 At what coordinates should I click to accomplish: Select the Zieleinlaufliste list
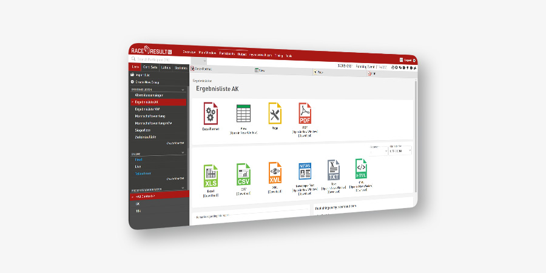[x=146, y=137]
